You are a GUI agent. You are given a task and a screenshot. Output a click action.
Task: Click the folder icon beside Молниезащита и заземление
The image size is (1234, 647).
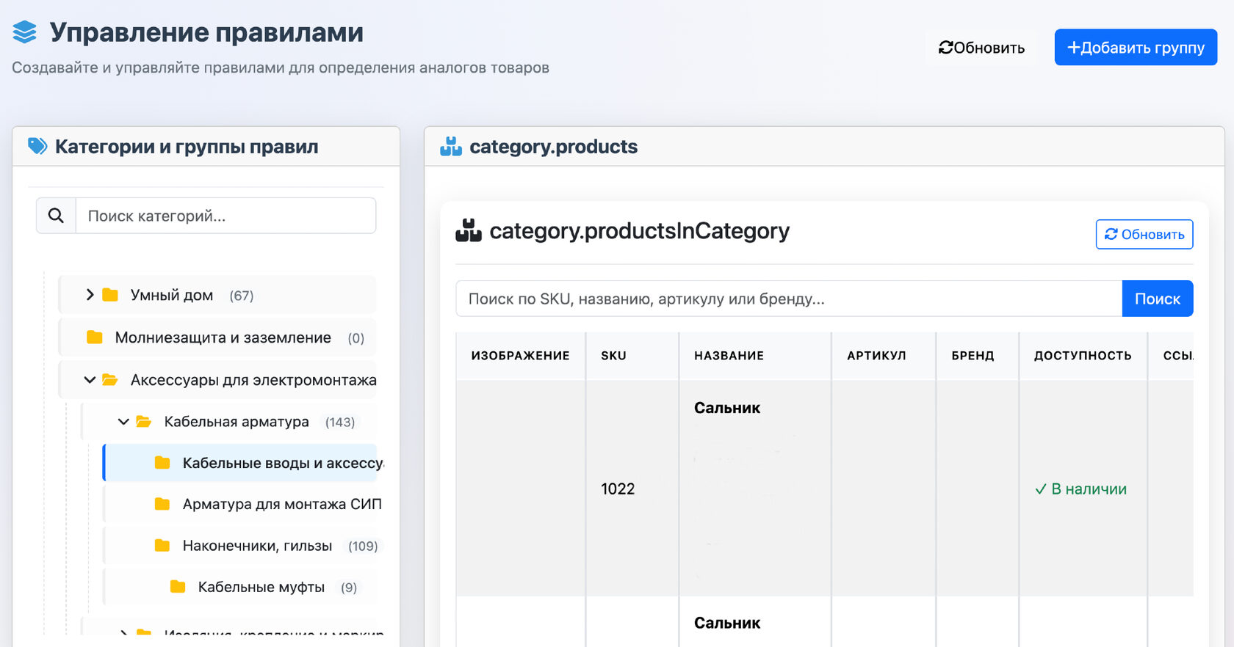(95, 337)
